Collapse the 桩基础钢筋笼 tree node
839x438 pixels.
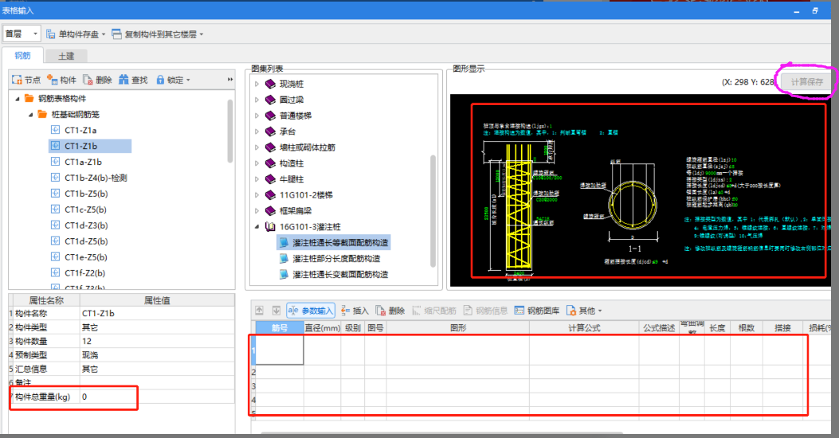point(30,115)
